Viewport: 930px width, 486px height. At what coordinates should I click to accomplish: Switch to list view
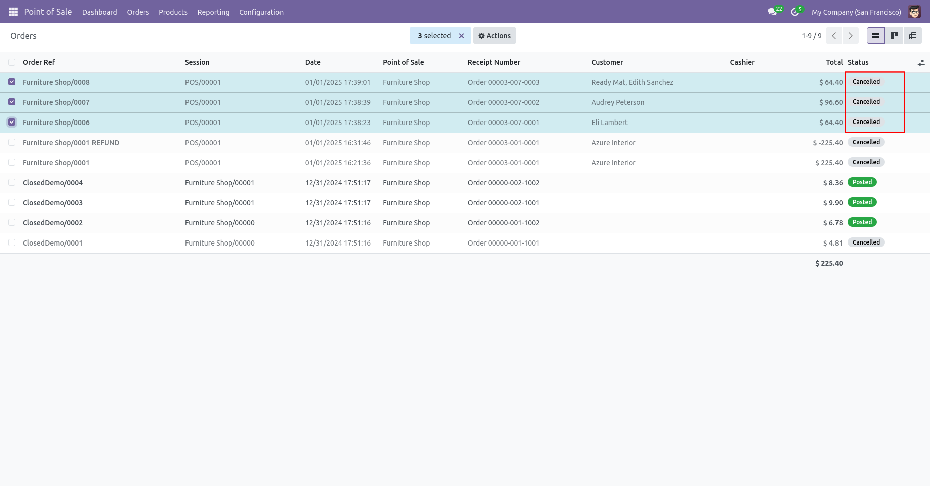coord(876,36)
